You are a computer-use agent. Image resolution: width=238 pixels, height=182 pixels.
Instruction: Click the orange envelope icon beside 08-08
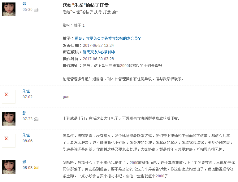coord(36,167)
